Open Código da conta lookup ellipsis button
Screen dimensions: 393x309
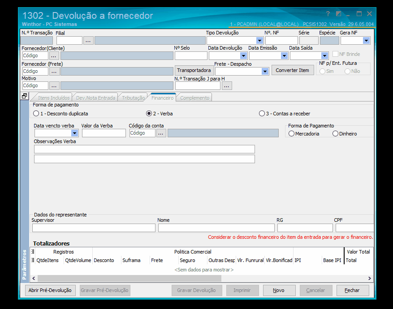coord(161,133)
